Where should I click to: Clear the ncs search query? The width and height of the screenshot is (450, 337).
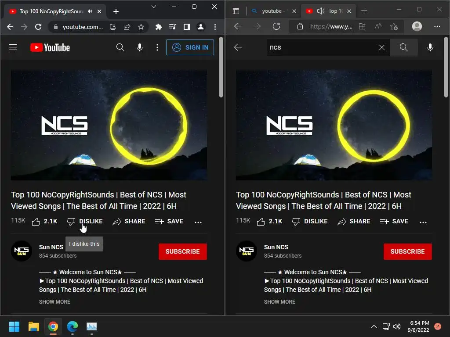click(x=382, y=47)
